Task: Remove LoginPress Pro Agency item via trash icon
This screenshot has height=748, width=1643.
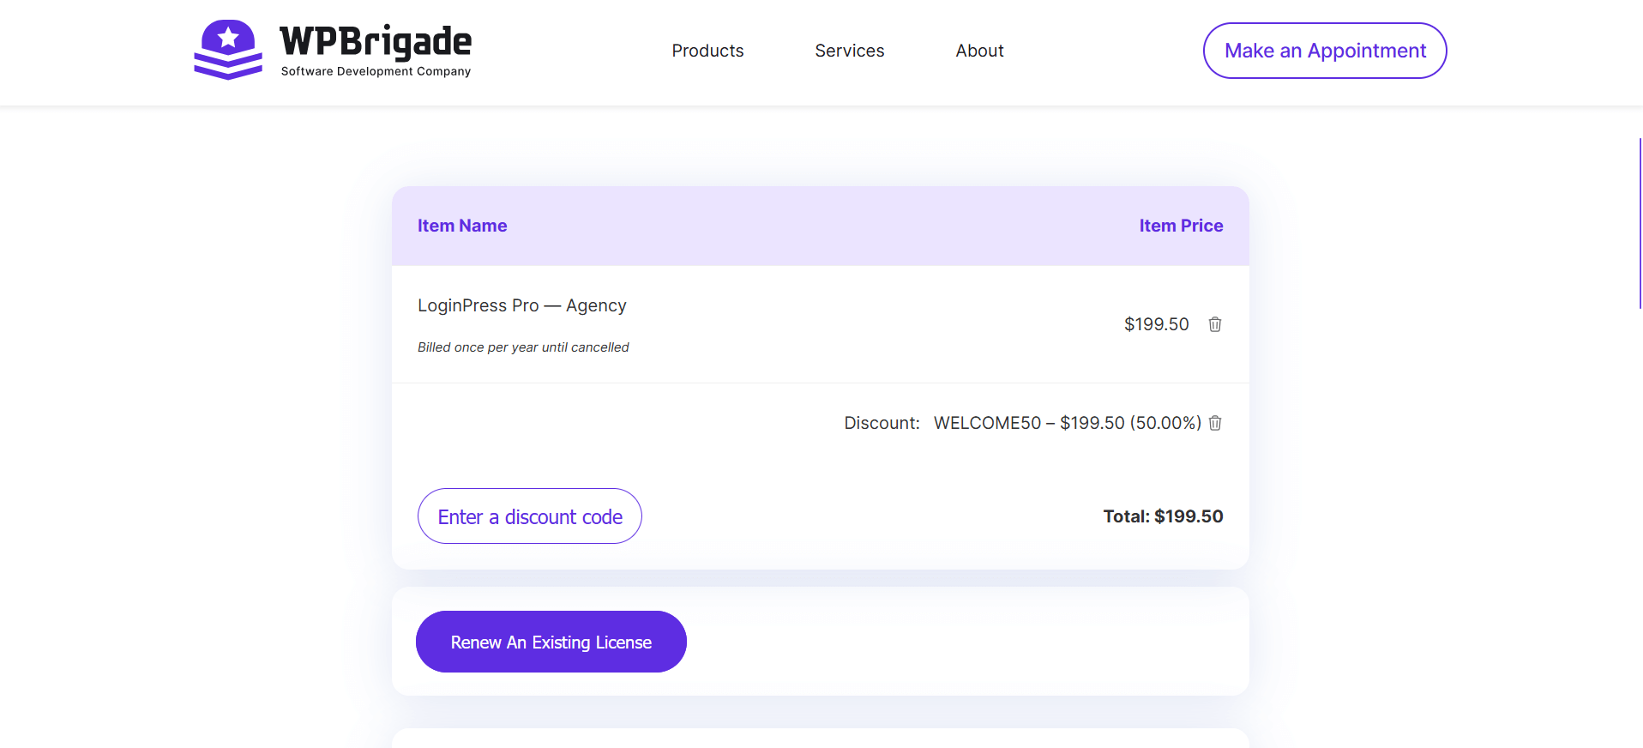Action: click(x=1215, y=324)
